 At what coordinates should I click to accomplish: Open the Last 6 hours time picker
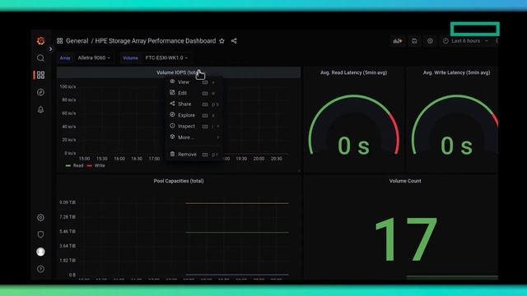(x=465, y=41)
